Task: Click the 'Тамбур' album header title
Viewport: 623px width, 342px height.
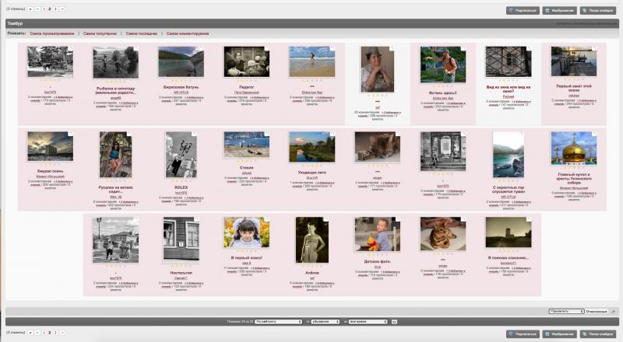Action: pyautogui.click(x=15, y=23)
